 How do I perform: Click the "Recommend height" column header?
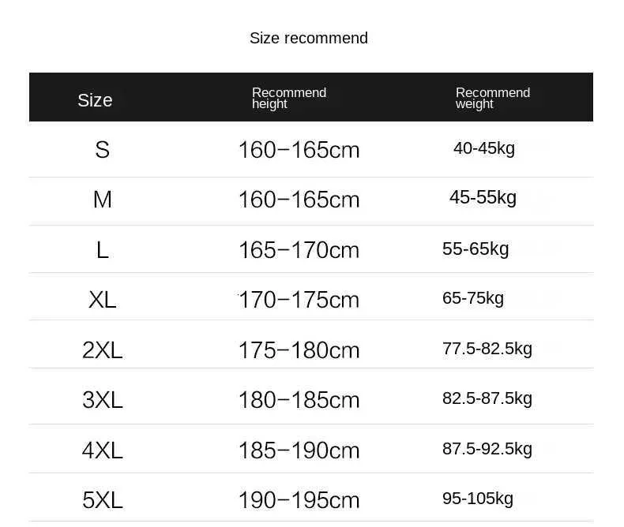point(288,98)
